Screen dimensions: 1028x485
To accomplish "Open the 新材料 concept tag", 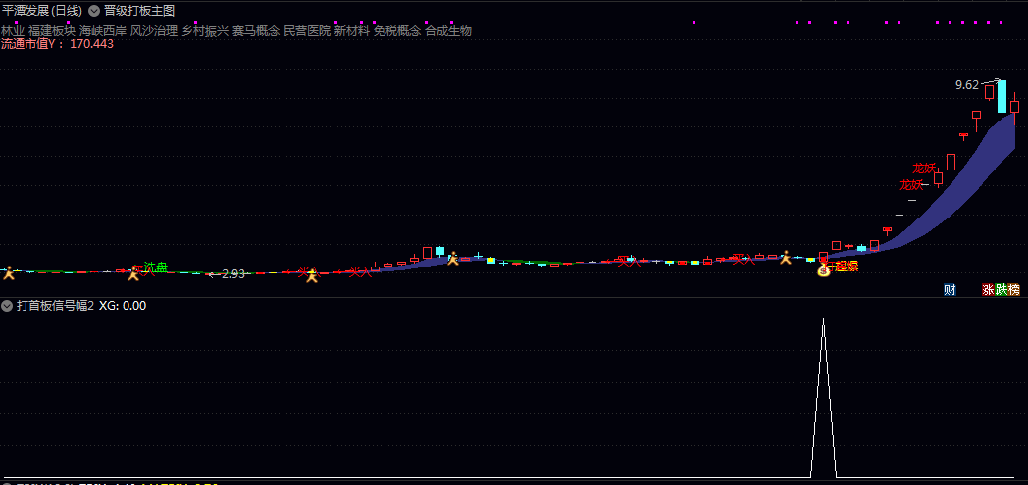I will pos(352,30).
